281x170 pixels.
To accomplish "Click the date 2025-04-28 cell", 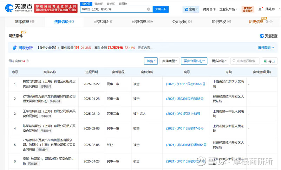I will tap(92, 99).
